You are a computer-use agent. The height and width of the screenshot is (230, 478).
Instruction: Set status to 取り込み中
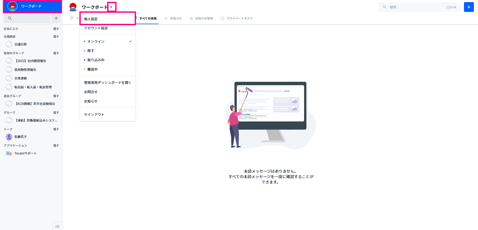pyautogui.click(x=96, y=60)
